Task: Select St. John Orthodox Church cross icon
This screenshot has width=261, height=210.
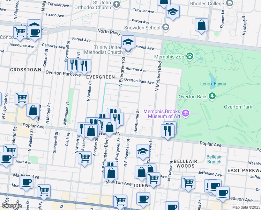Action: 117,5
